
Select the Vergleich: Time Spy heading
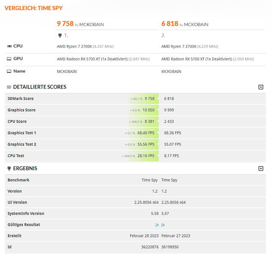(x=34, y=8)
